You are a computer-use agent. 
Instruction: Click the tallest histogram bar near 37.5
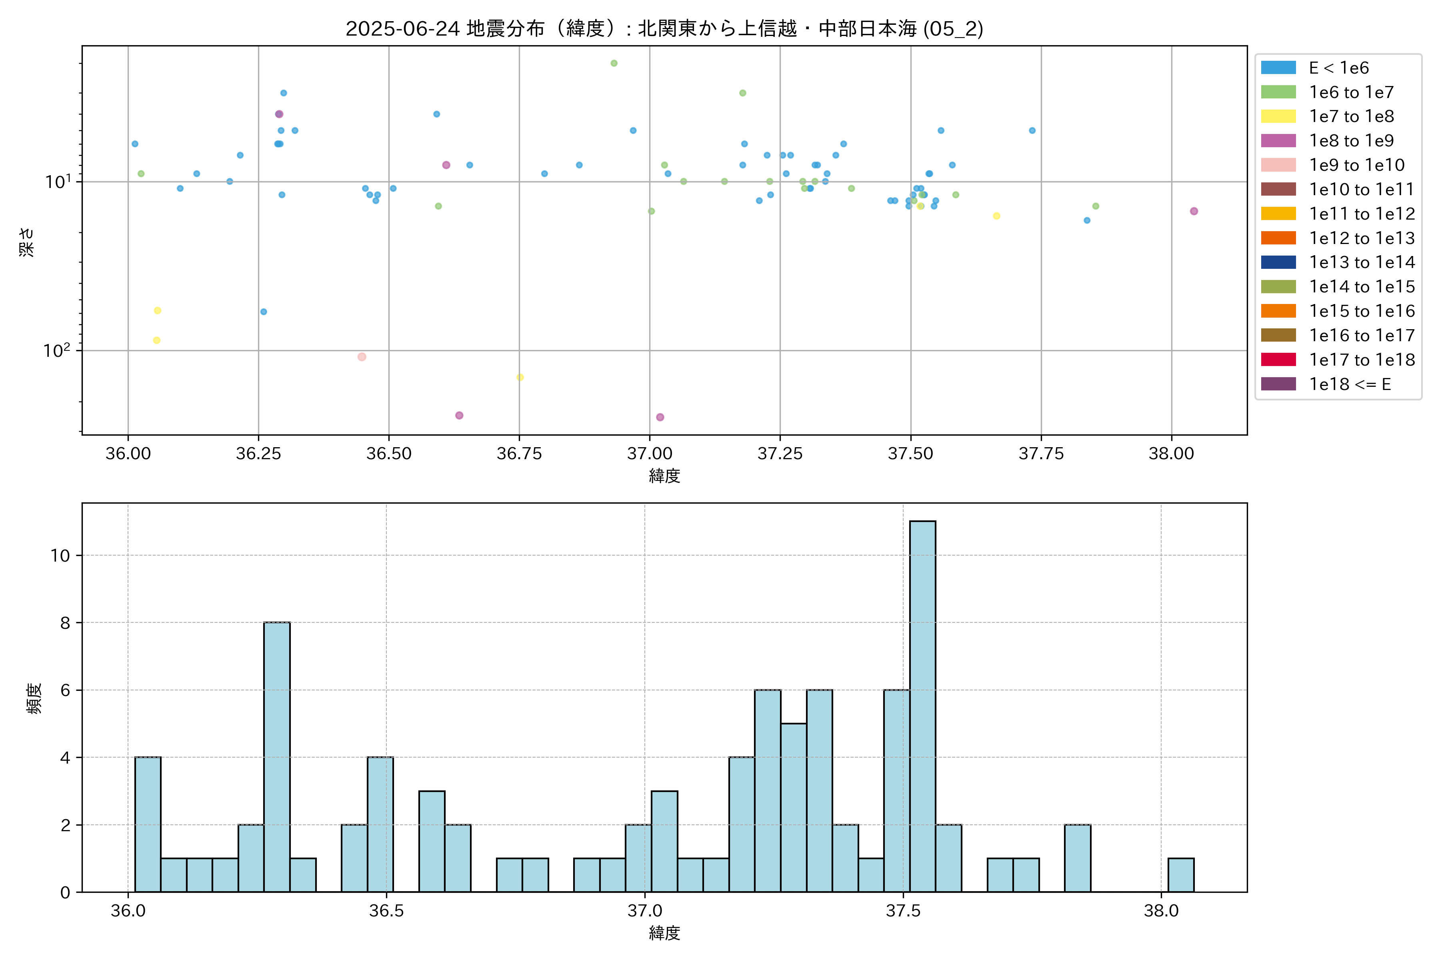[x=922, y=704]
